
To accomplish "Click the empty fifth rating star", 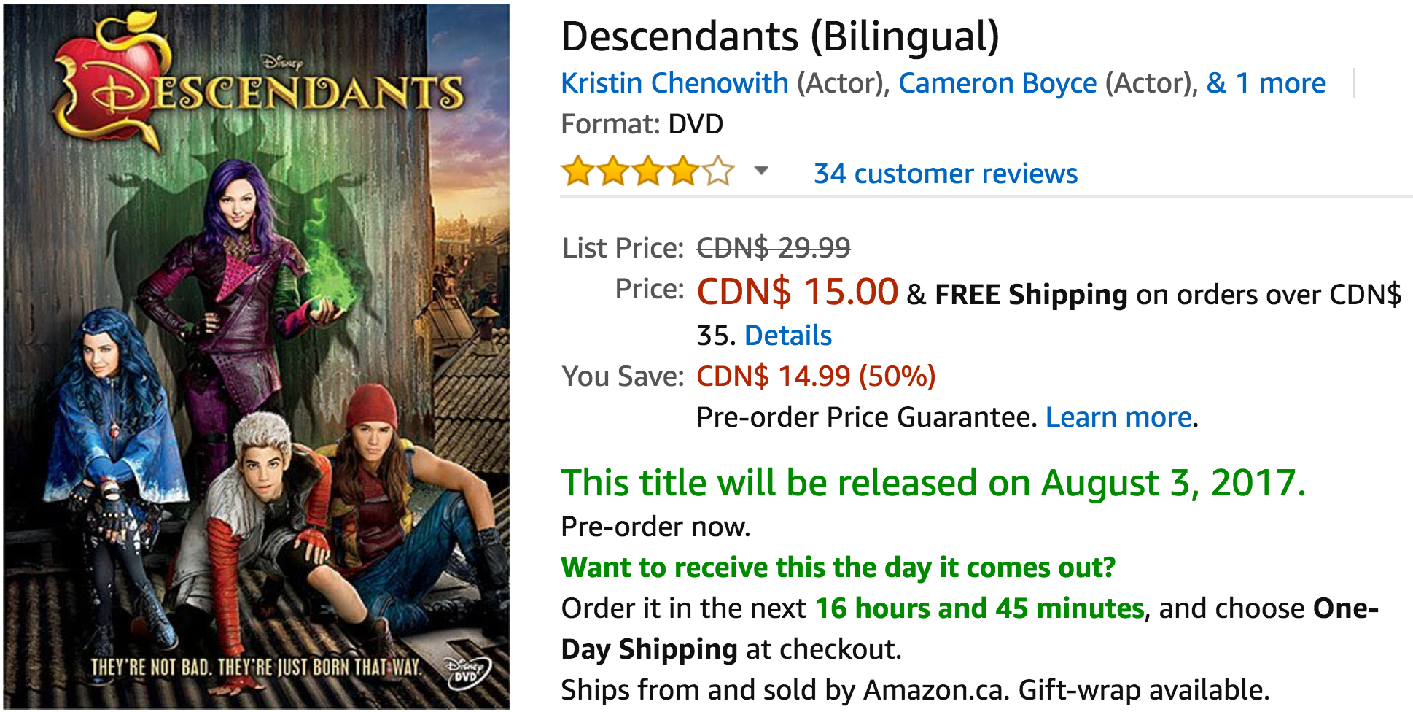I will 718,172.
